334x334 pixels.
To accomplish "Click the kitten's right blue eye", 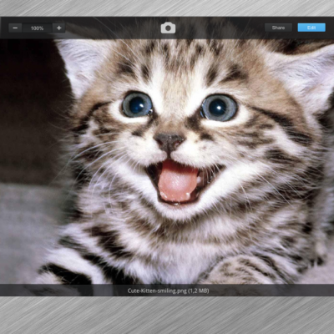I will pos(220,108).
